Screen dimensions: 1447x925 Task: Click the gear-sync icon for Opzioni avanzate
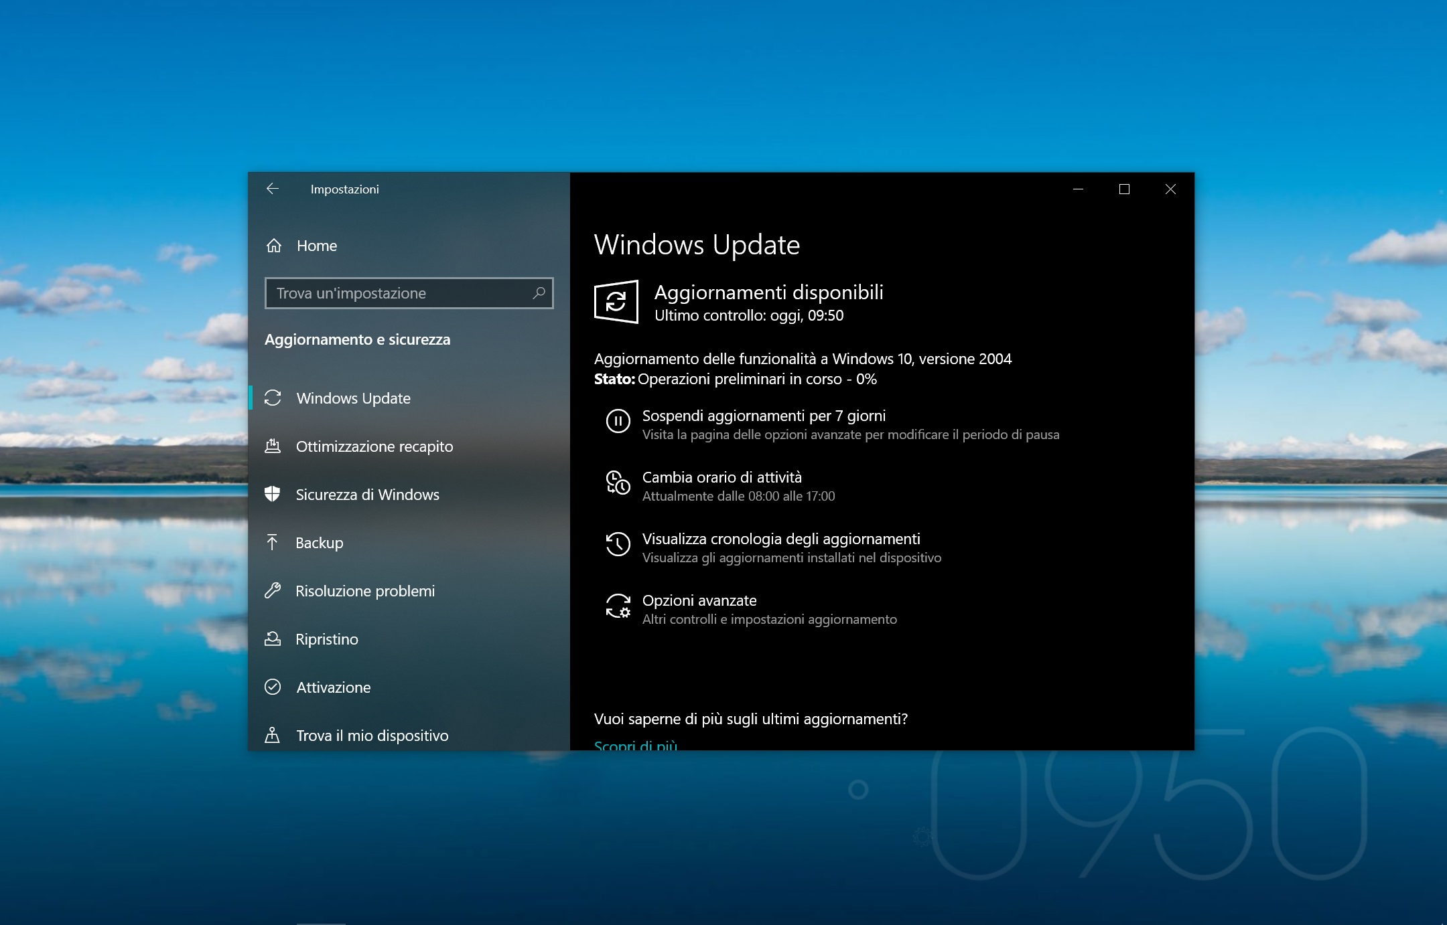(x=618, y=606)
